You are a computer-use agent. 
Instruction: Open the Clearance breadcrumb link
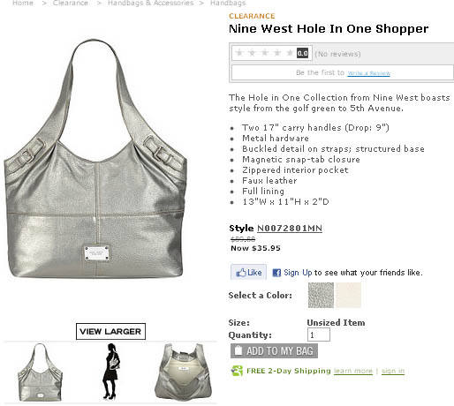(x=71, y=4)
